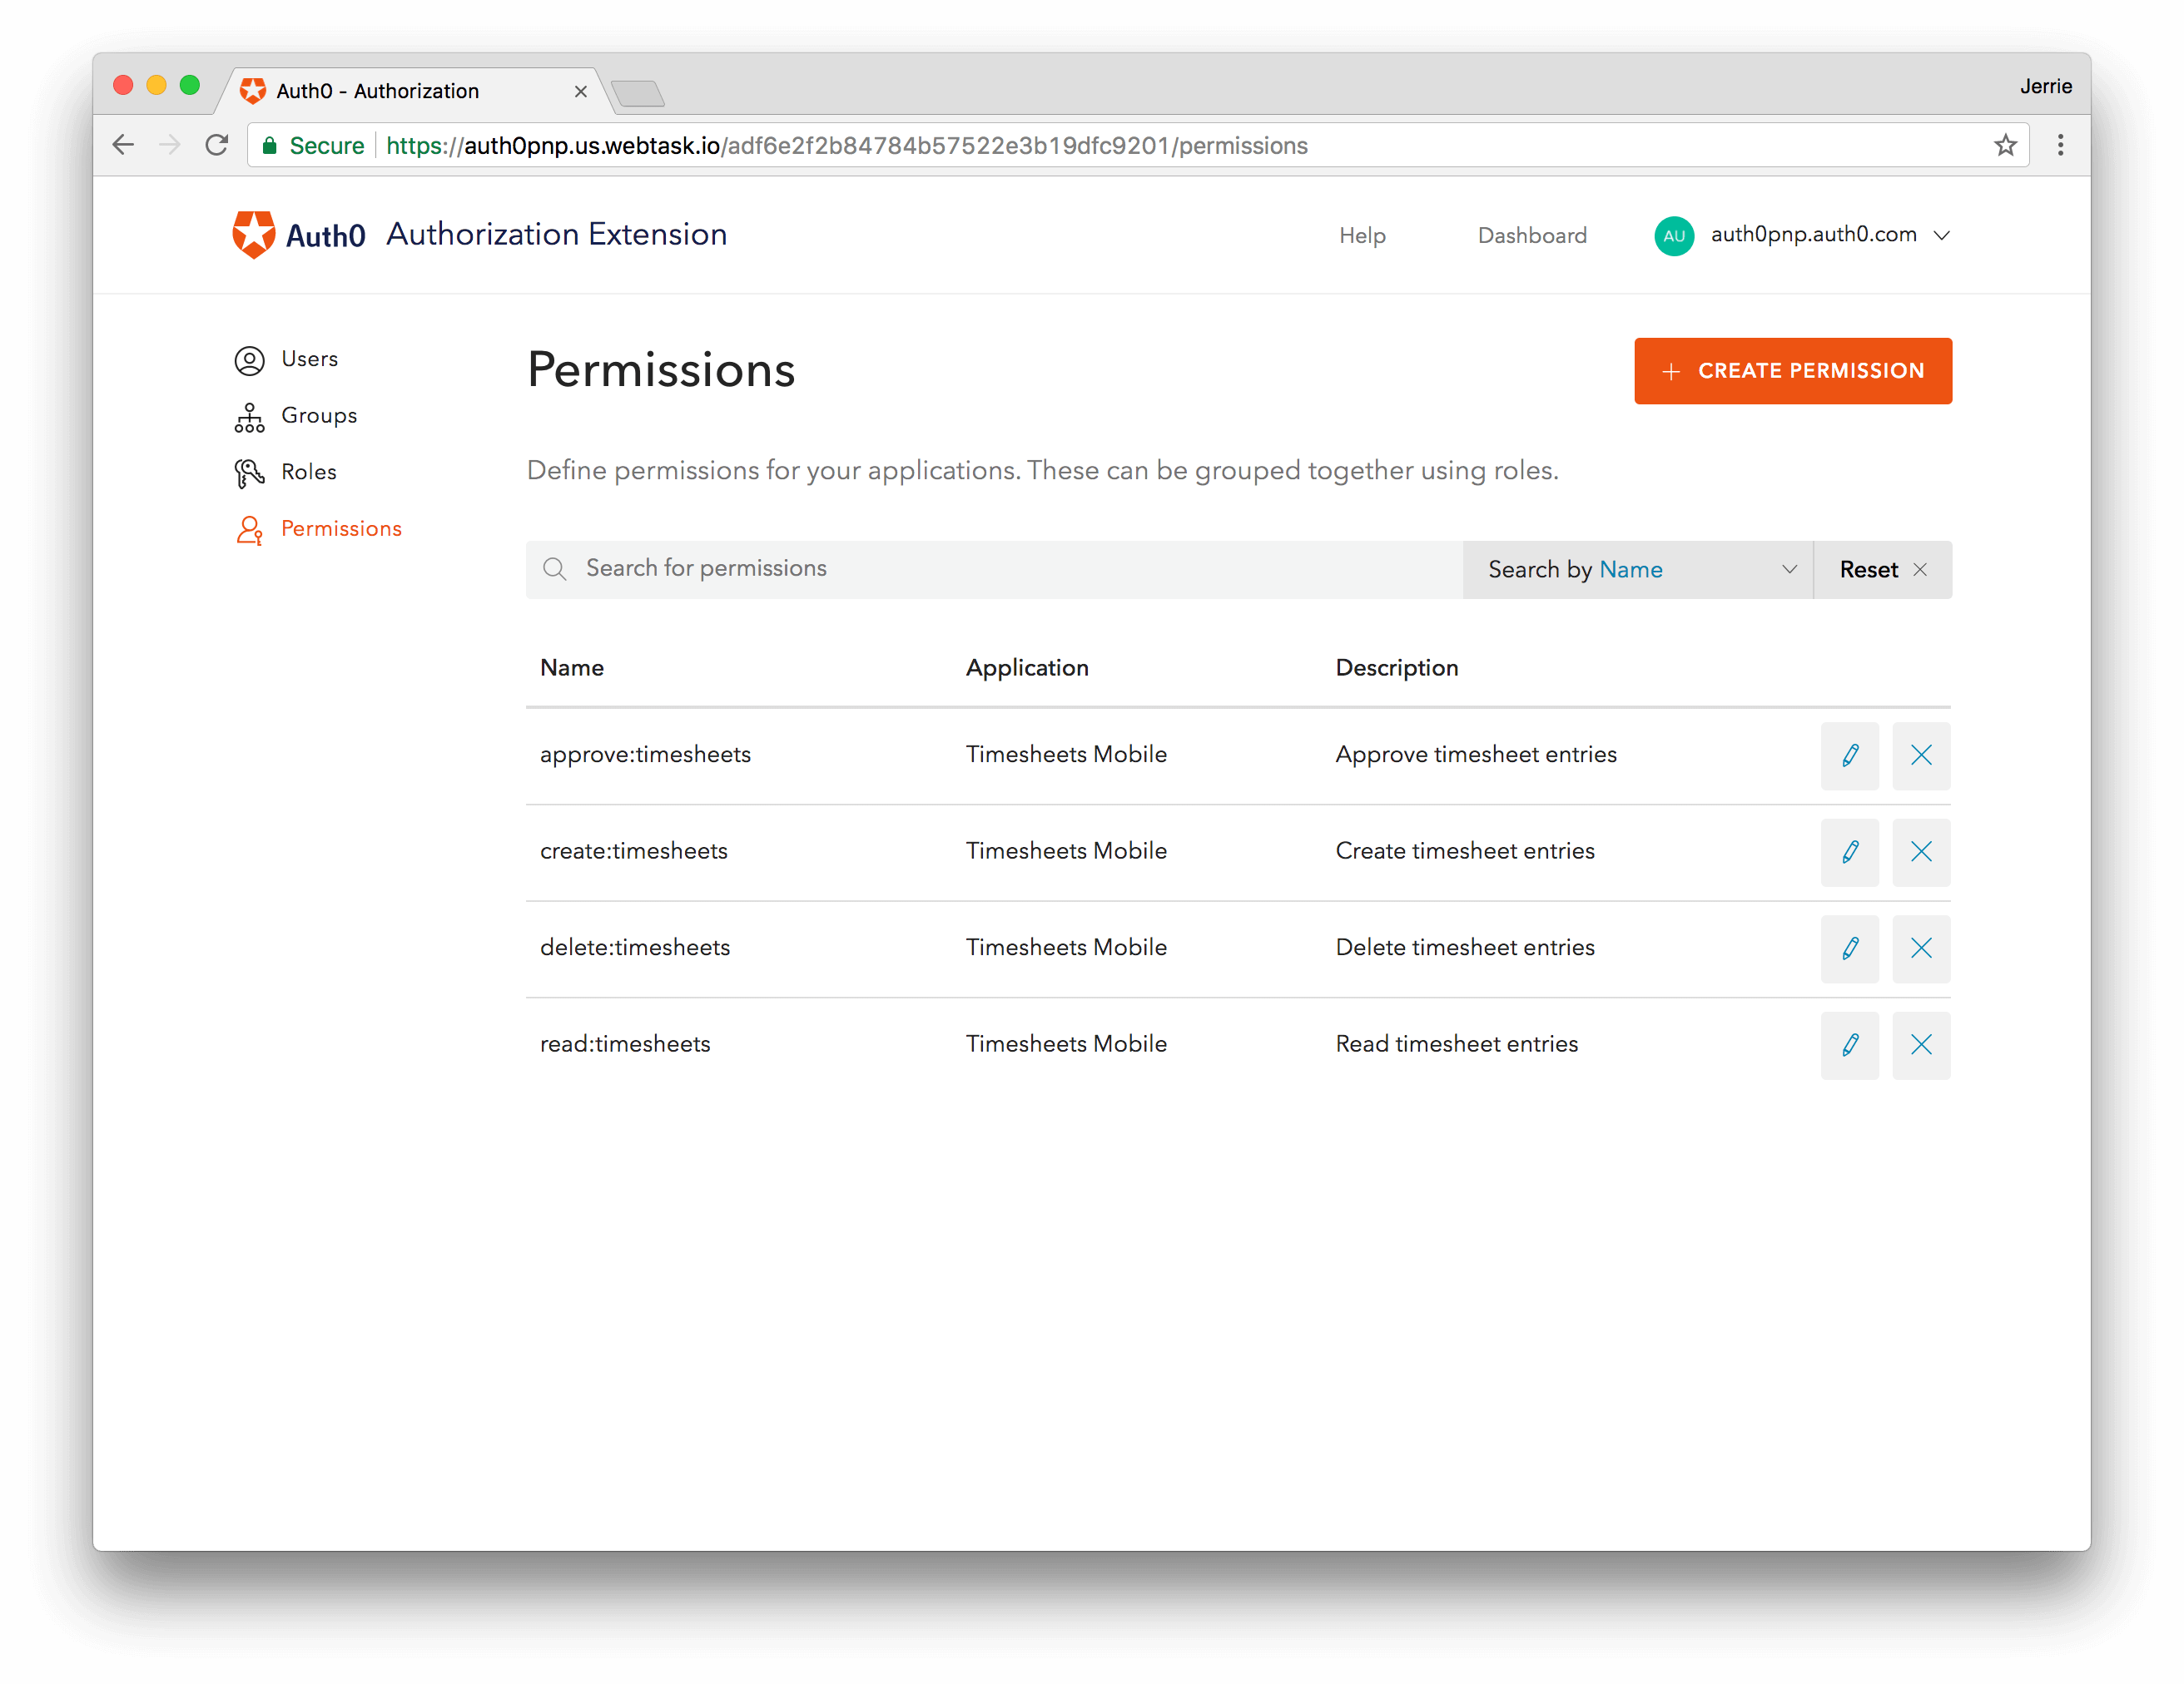Select the approve:timesheets name cell
The image size is (2184, 1684).
645,755
